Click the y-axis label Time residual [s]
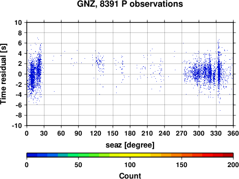Screen dimensions: 239x179 [x=3, y=74]
